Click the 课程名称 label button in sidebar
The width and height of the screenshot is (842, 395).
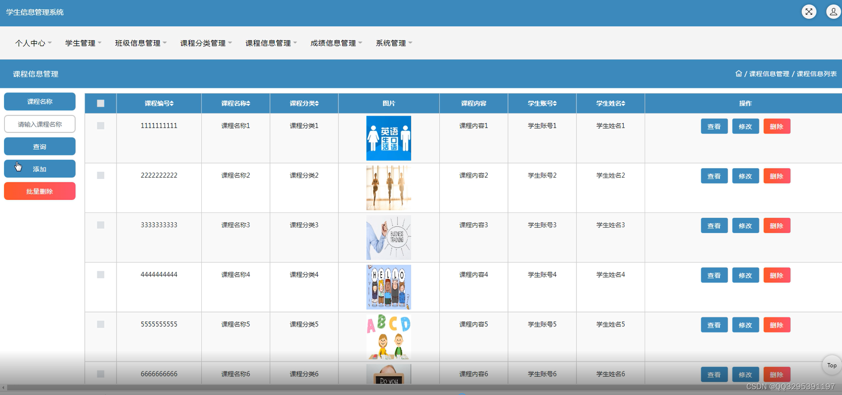point(40,101)
